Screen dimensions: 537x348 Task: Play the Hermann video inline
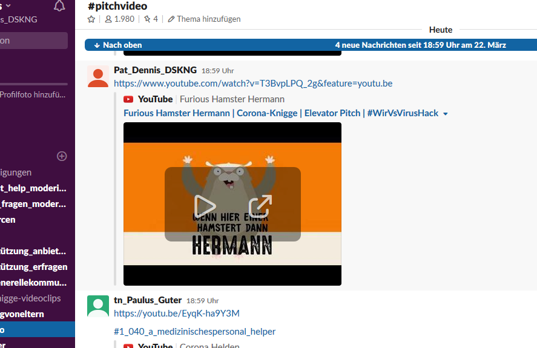pyautogui.click(x=205, y=206)
